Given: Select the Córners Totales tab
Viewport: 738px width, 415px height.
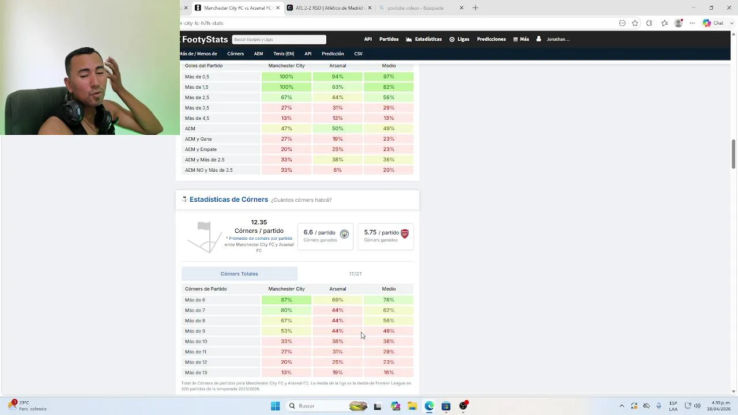Looking at the screenshot, I should 239,274.
